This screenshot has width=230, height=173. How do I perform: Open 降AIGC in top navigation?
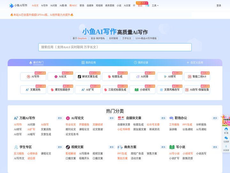tap(73, 5)
